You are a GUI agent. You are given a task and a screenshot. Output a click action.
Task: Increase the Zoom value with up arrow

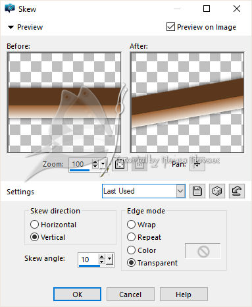pyautogui.click(x=95, y=162)
